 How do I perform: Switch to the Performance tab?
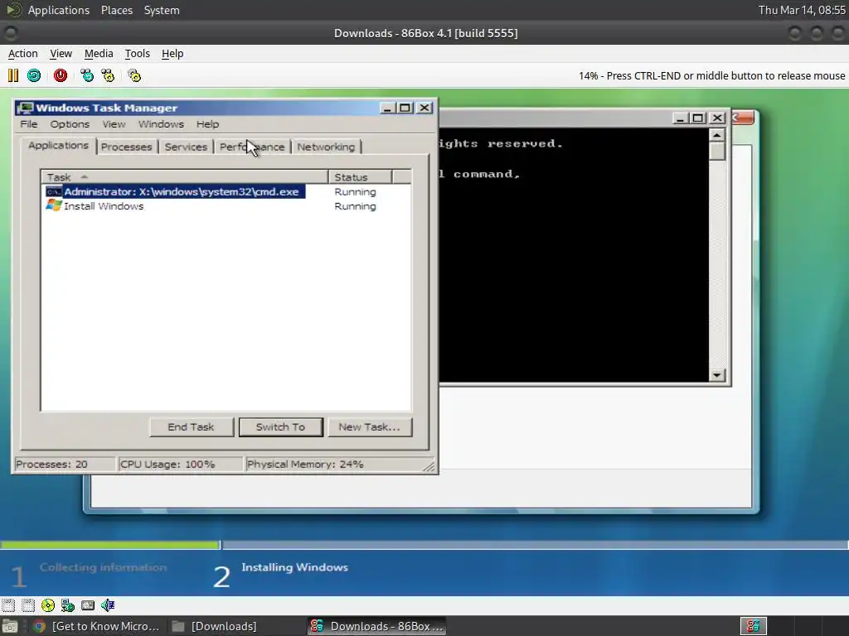point(252,147)
